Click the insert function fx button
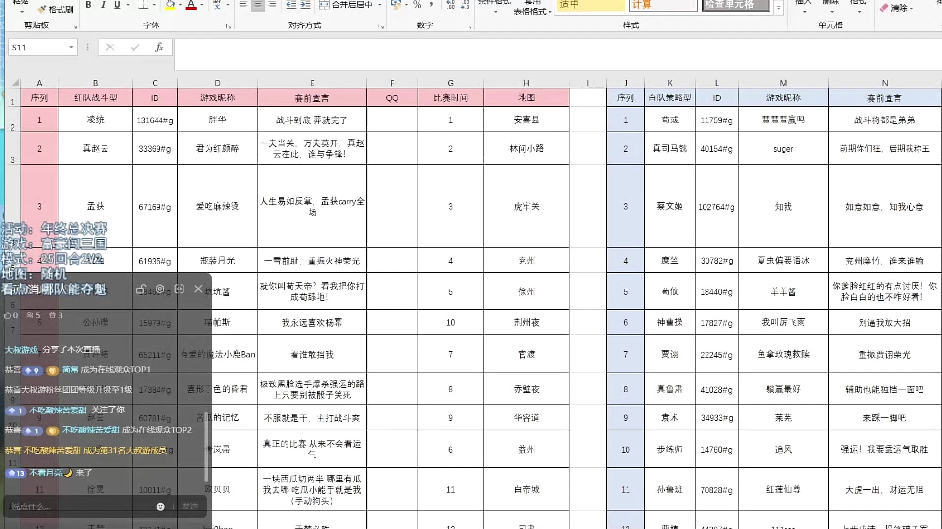Image resolution: width=942 pixels, height=529 pixels. [x=159, y=47]
